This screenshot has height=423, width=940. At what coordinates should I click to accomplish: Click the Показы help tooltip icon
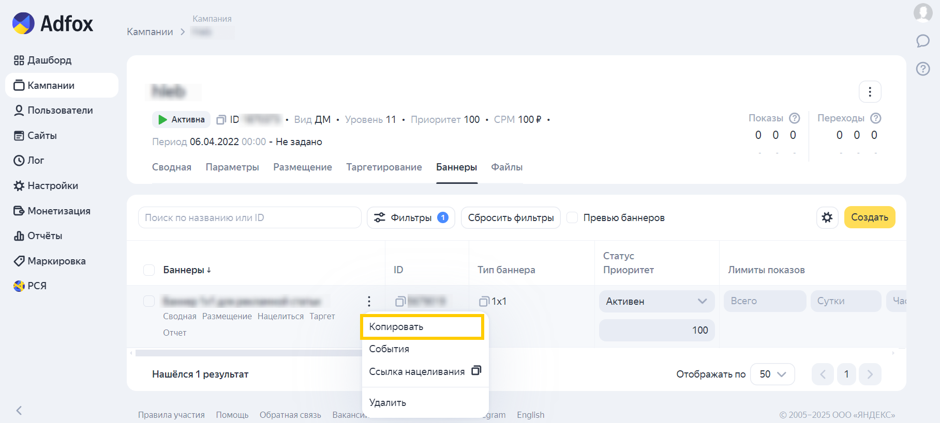coord(795,118)
